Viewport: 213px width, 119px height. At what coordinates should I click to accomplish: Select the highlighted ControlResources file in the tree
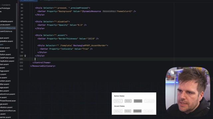point(8,28)
